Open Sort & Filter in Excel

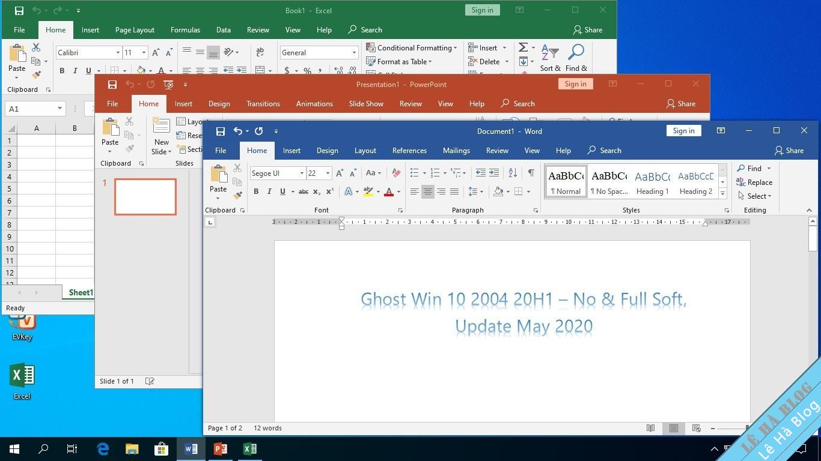[x=550, y=58]
